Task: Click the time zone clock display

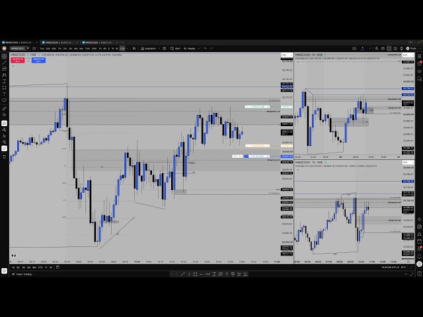Action: coord(391,267)
